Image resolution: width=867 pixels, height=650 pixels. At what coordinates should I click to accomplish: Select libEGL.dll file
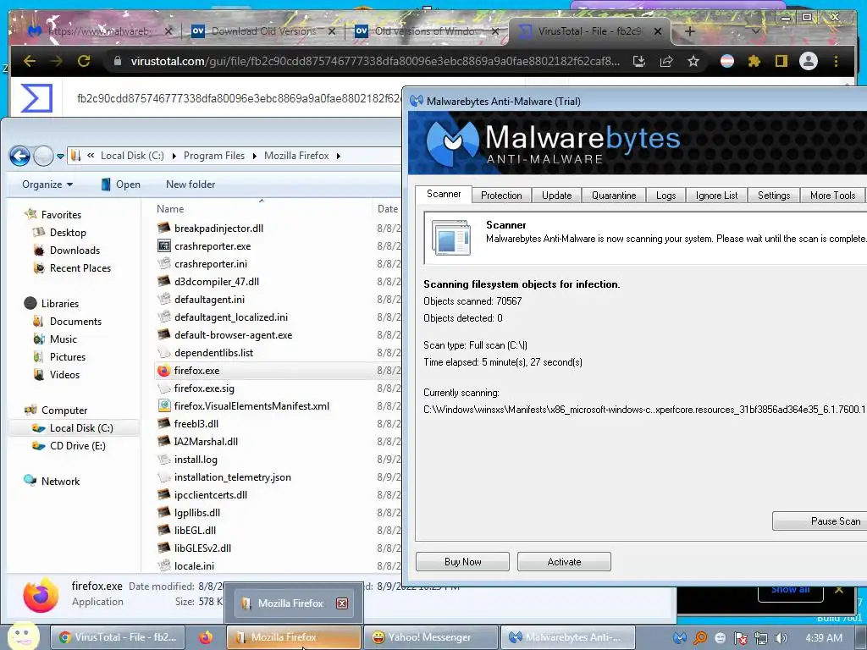click(195, 531)
